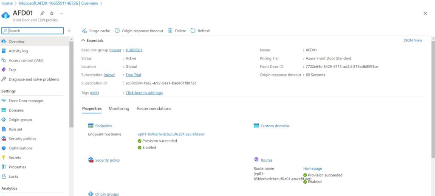
Task: Switch to the Monitoring tab
Action: 119,109
